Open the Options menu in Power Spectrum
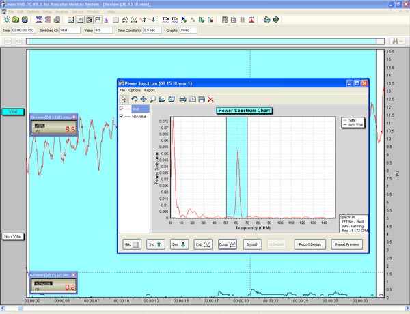The height and width of the screenshot is (314, 410). coord(135,90)
